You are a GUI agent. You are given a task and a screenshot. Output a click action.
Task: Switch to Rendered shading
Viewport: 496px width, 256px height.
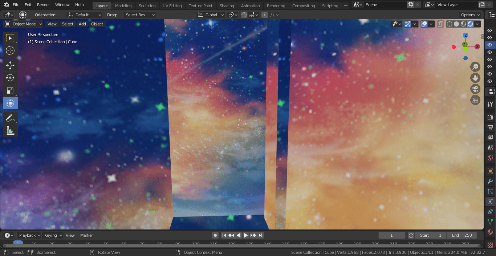[470, 24]
